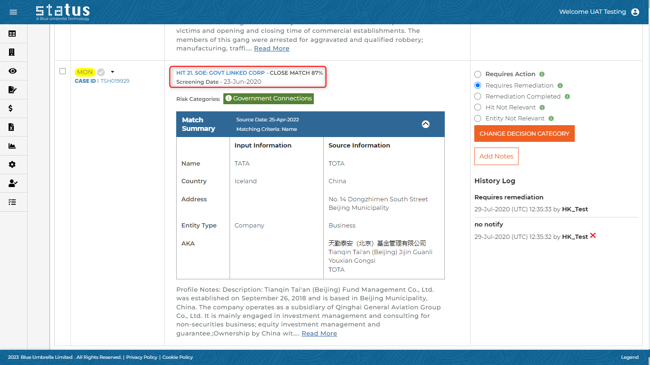
Task: Open the user account menu icon
Action: click(x=635, y=12)
